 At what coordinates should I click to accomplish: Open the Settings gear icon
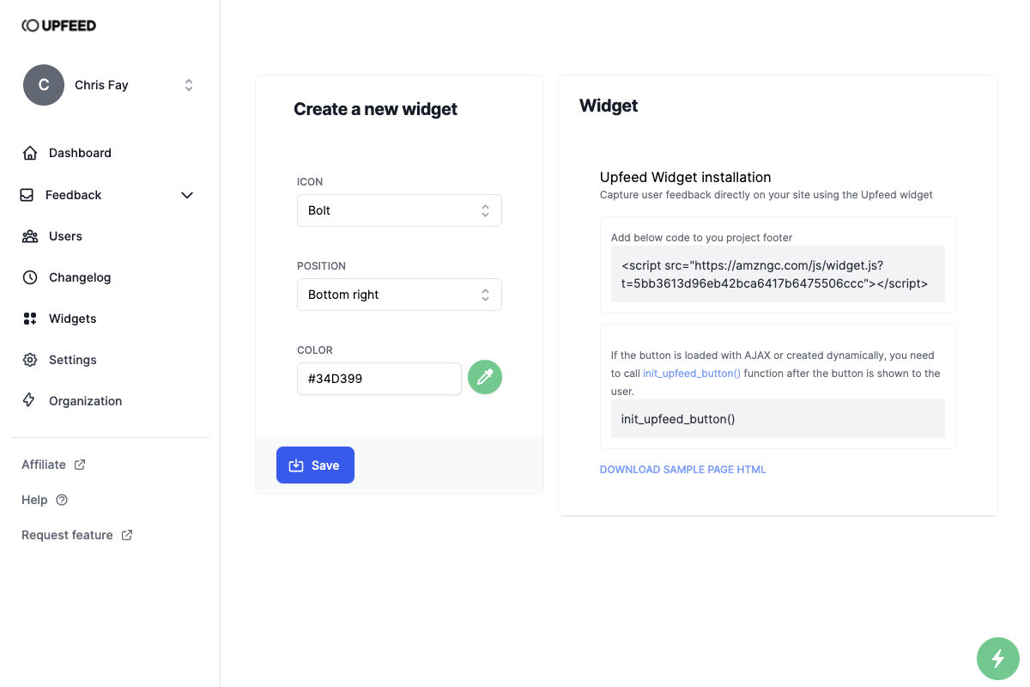(x=30, y=360)
